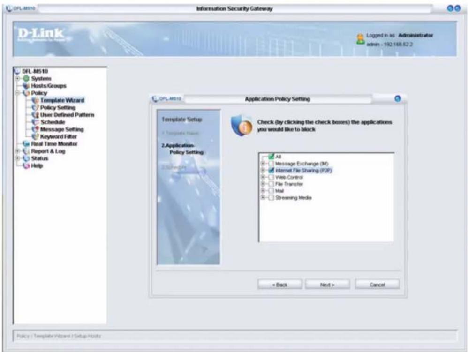Click the Status icon in tree
Screen dimensions: 468x352
tap(26, 158)
